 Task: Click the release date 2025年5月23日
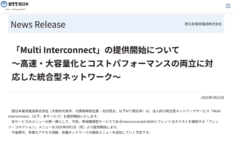coord(212,97)
